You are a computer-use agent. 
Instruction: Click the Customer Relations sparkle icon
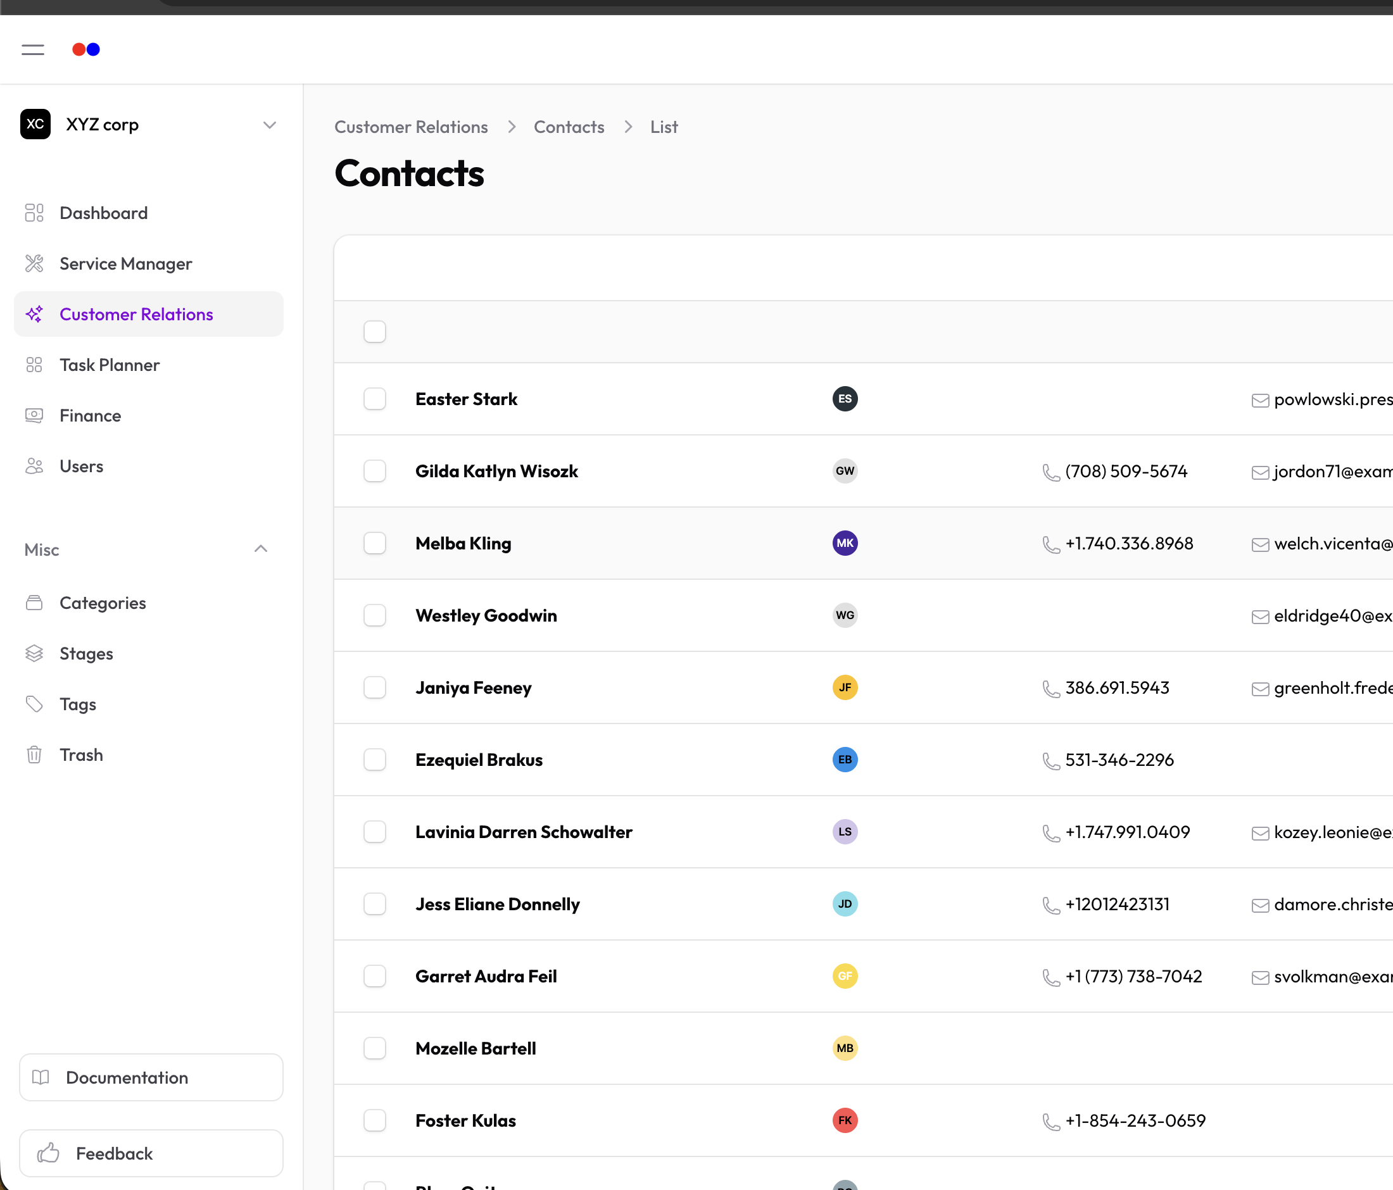[34, 314]
